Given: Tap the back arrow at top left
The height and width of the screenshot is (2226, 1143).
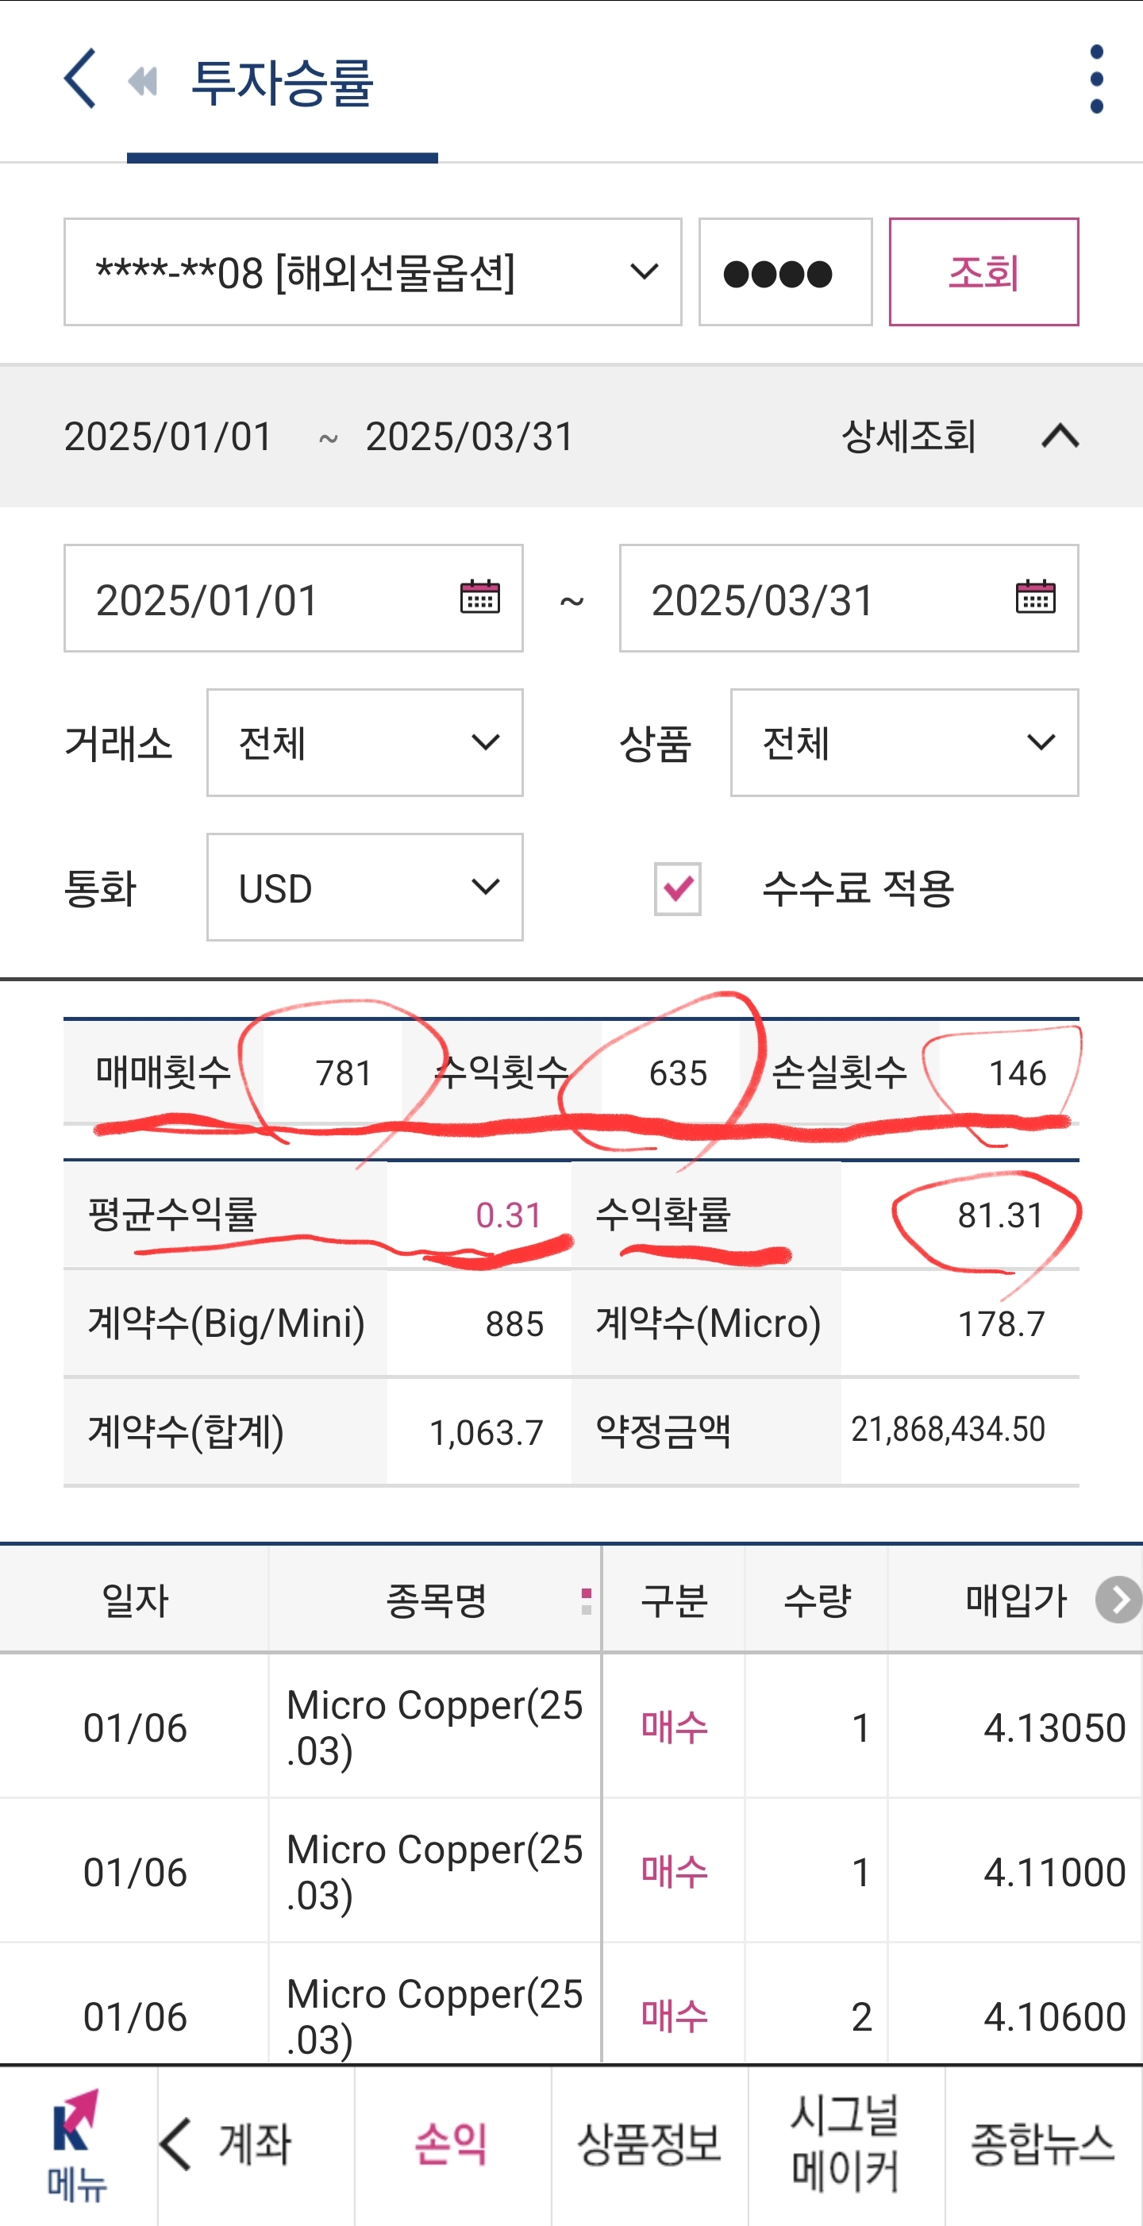Looking at the screenshot, I should [80, 79].
